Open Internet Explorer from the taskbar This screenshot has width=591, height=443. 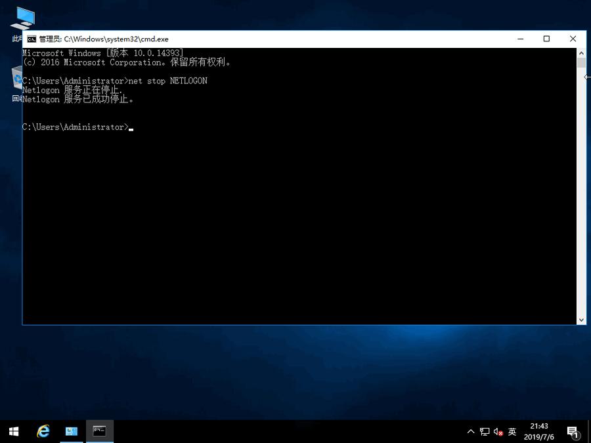pyautogui.click(x=43, y=431)
